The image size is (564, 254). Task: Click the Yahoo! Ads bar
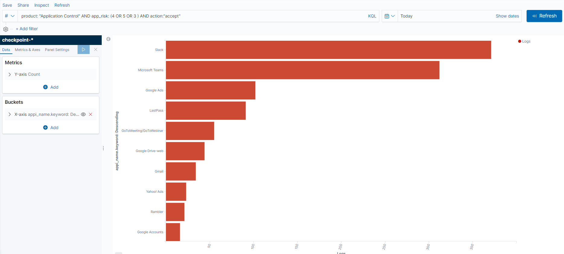[x=176, y=192]
